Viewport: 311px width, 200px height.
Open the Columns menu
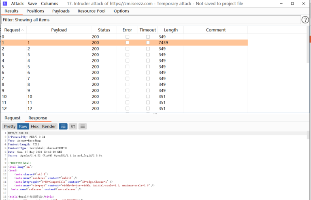tap(49, 3)
